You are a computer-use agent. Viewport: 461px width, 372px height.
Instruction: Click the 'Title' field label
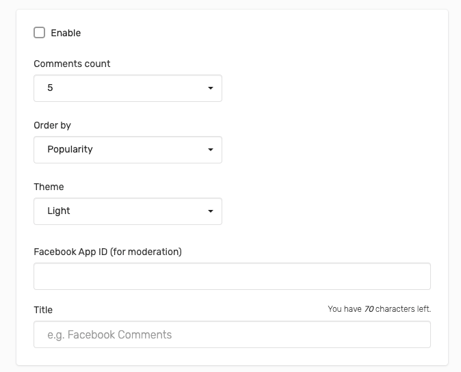pos(43,310)
